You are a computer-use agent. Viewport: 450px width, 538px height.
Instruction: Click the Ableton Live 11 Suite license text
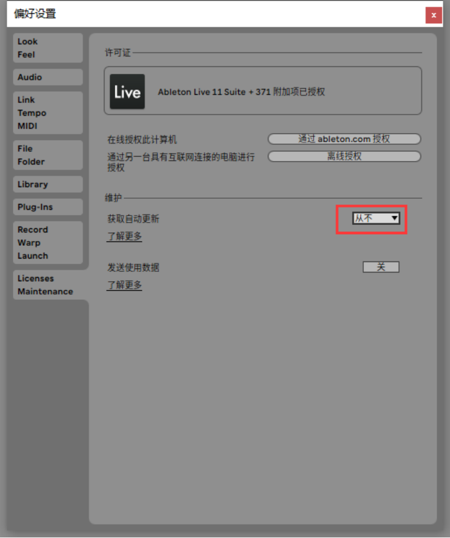pyautogui.click(x=241, y=92)
